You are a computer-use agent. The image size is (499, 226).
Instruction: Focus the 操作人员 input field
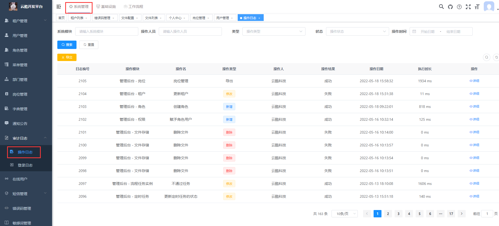(x=190, y=31)
